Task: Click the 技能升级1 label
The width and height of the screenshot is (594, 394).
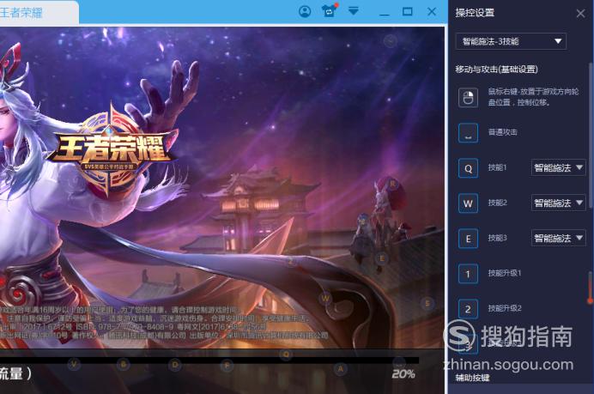Action: [505, 273]
